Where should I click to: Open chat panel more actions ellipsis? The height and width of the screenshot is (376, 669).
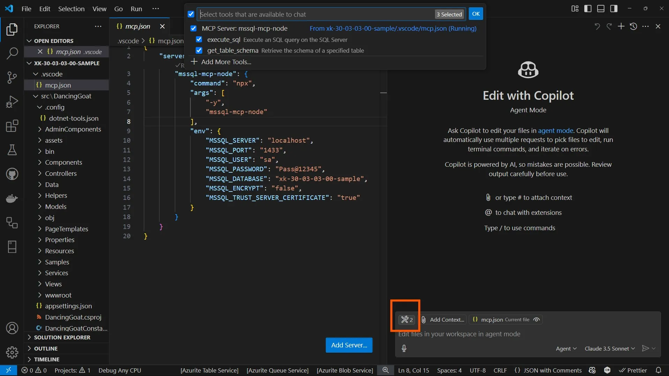click(x=646, y=26)
